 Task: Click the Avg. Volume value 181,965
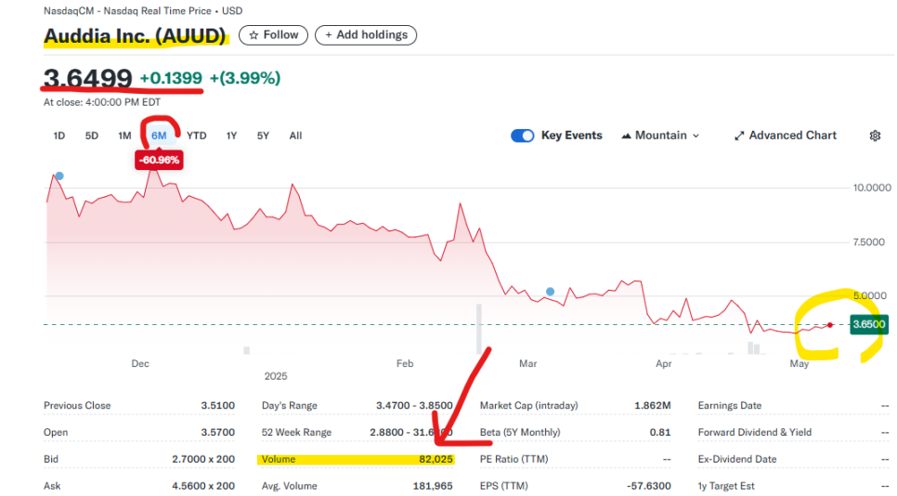click(433, 487)
